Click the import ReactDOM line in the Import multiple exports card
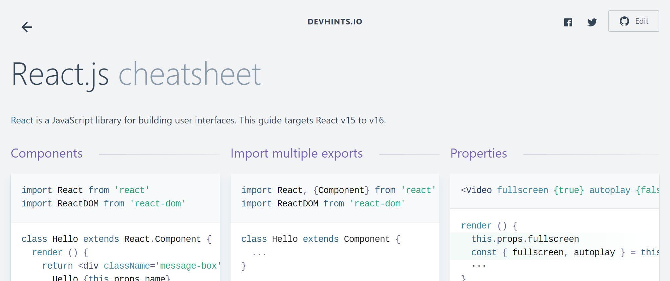This screenshot has height=281, width=670. (323, 203)
